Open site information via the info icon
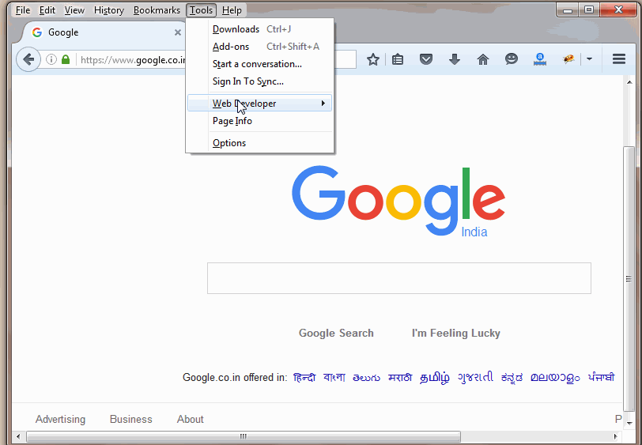 point(51,60)
